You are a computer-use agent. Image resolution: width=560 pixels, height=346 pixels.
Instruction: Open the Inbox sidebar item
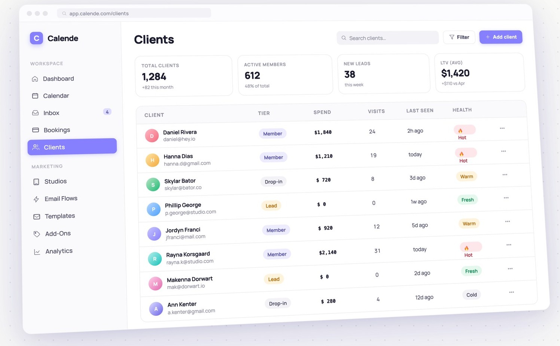tap(72, 113)
